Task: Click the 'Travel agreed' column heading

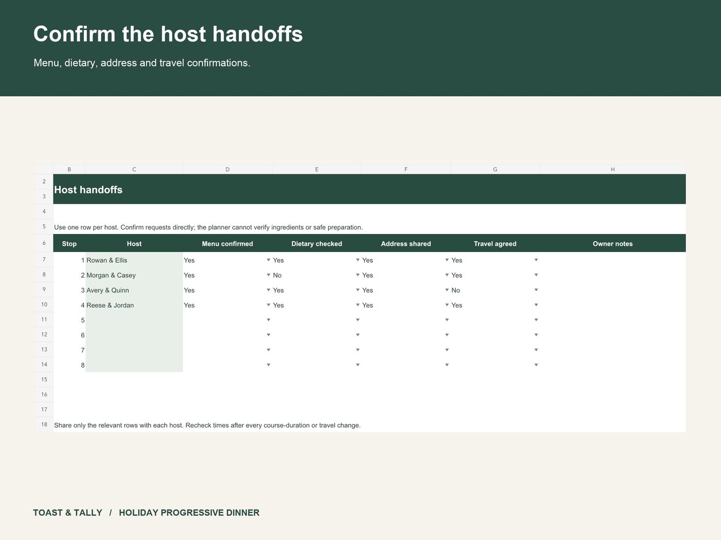Action: pyautogui.click(x=495, y=244)
